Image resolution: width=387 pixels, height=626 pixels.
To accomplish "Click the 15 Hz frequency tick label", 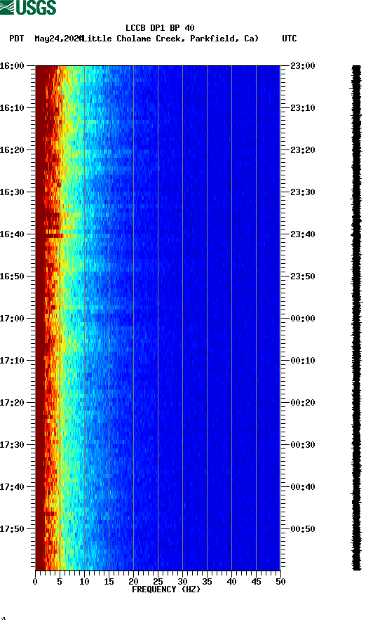I will click(x=109, y=582).
